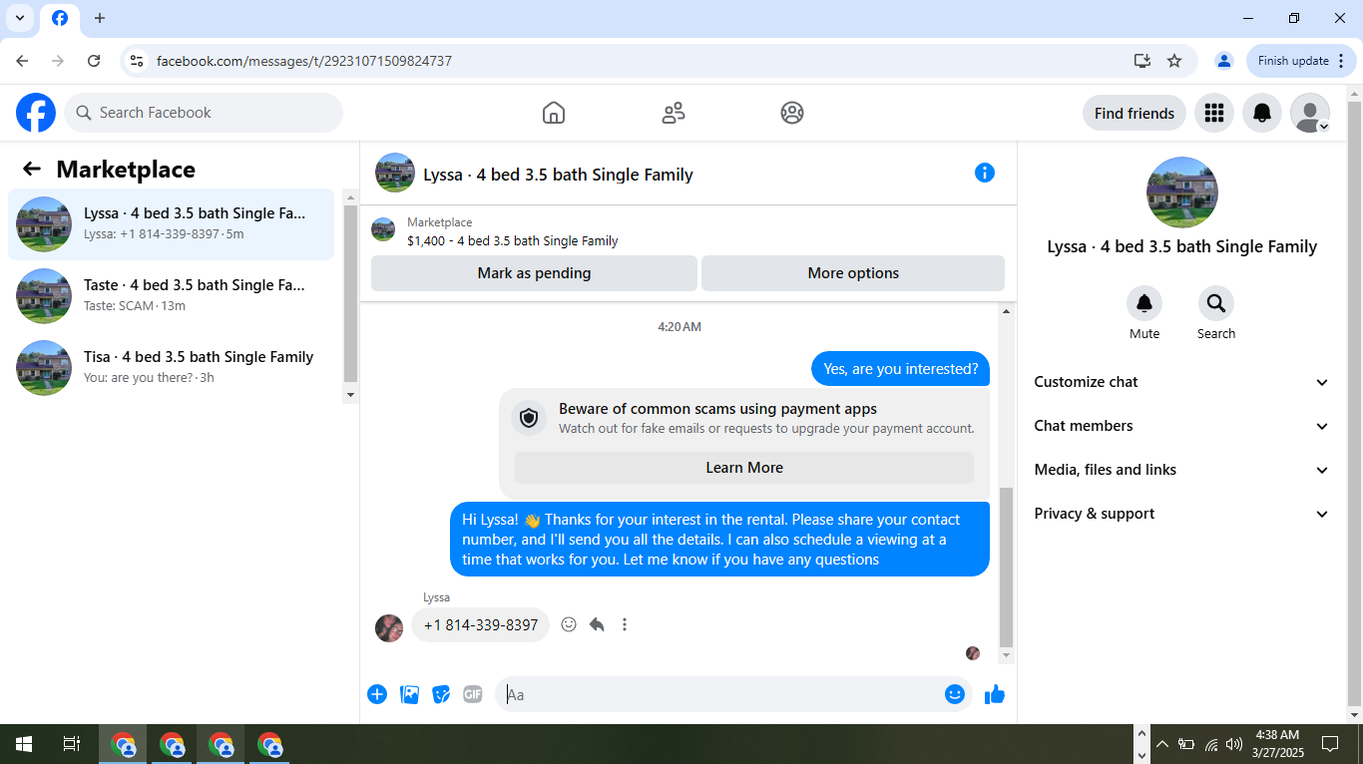Click the install app icon in address bar
The width and height of the screenshot is (1363, 764).
click(x=1142, y=61)
